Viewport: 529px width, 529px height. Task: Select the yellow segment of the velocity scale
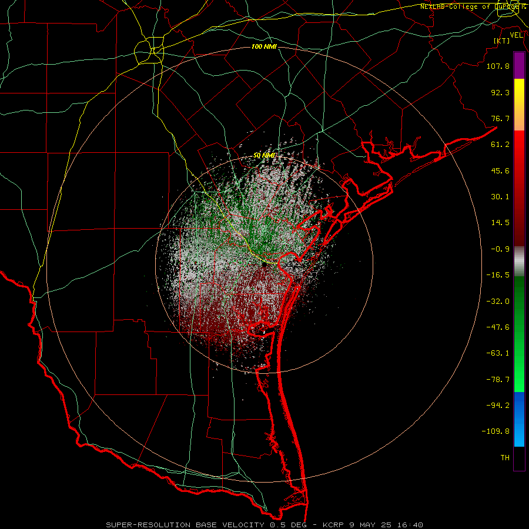coord(519,105)
